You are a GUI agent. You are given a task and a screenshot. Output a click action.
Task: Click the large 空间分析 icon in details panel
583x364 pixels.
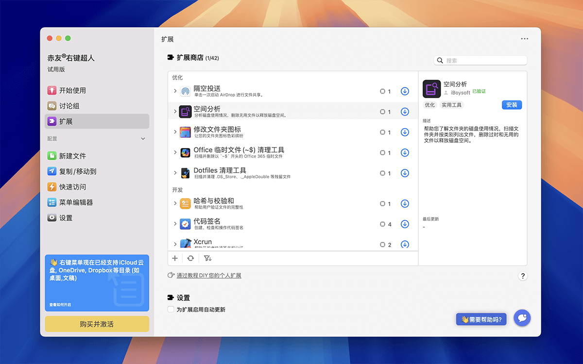point(432,89)
